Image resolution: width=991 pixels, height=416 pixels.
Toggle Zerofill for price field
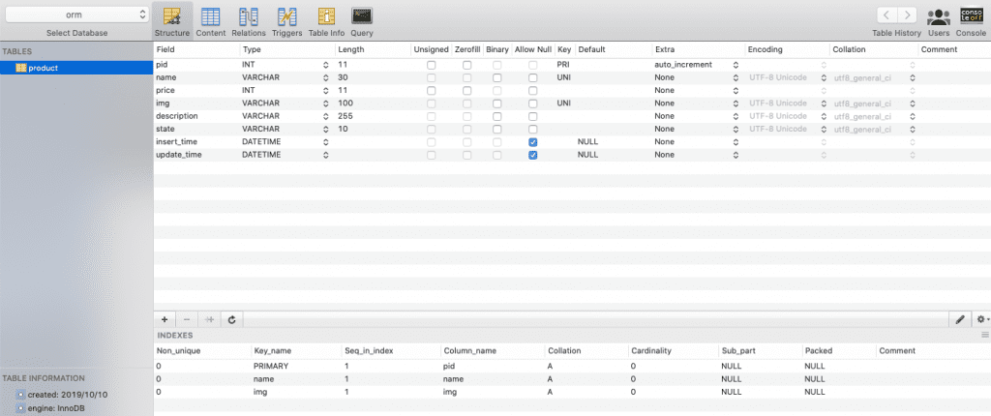pos(467,90)
